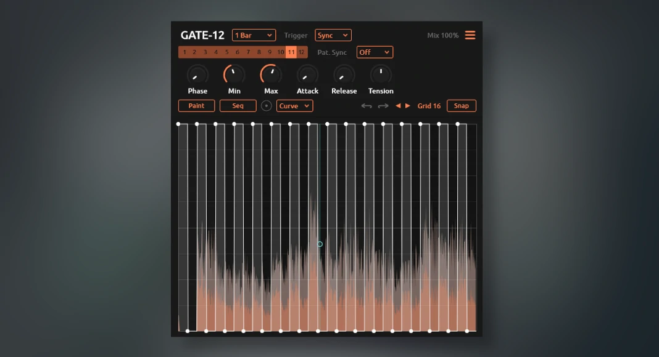Screen dimensions: 659x357
Task: Open the Curve type dropdown
Action: 294,106
